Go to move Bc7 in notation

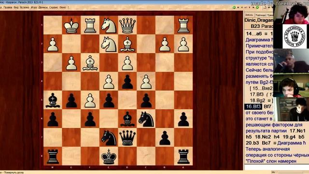tap(266, 143)
